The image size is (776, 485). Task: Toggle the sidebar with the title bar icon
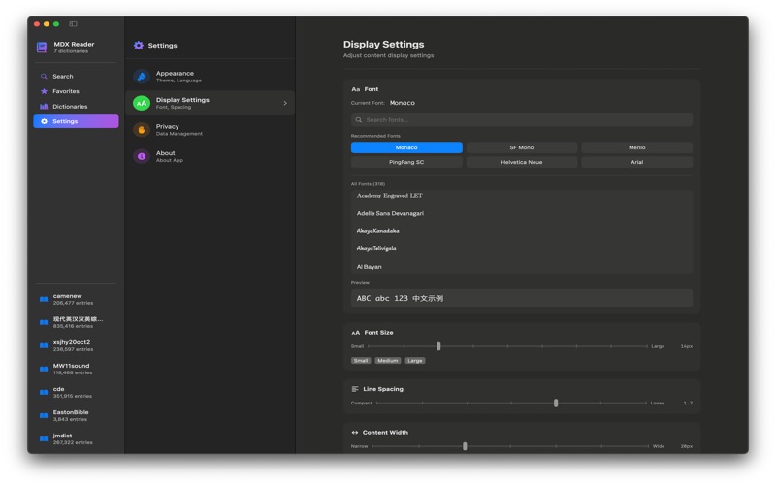click(73, 24)
